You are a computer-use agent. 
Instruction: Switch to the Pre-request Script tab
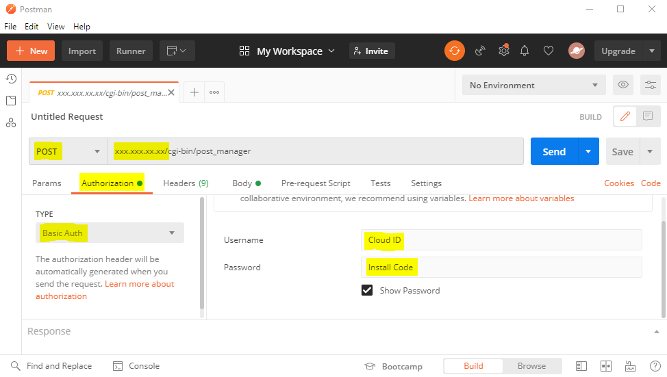tap(316, 183)
